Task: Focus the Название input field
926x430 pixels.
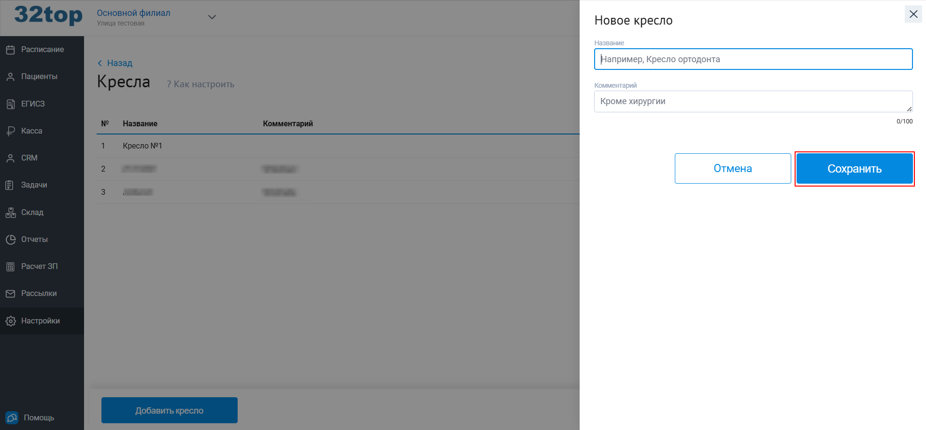Action: pyautogui.click(x=753, y=59)
